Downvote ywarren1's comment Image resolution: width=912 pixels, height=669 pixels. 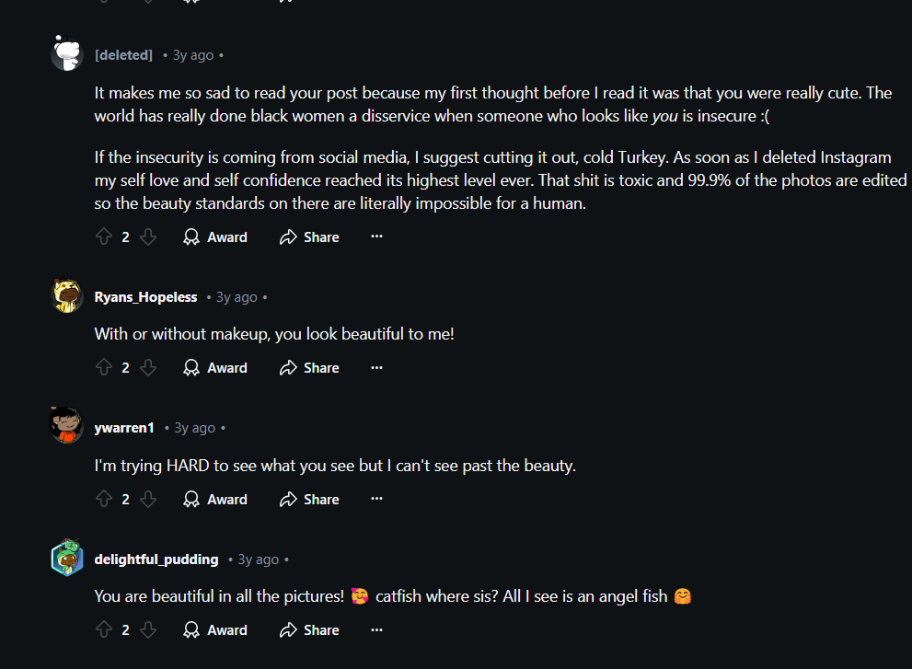pos(148,500)
